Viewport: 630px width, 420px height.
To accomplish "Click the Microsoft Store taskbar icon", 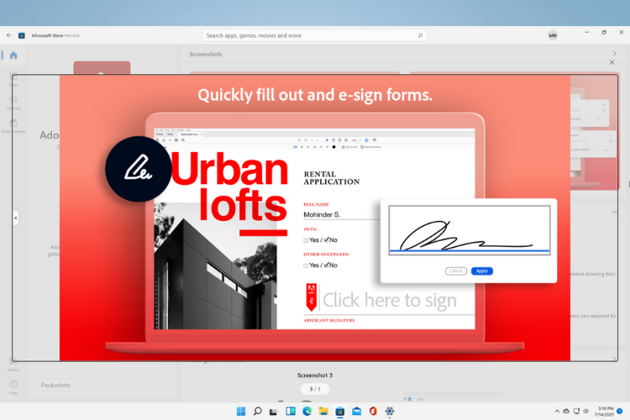I will 340,411.
